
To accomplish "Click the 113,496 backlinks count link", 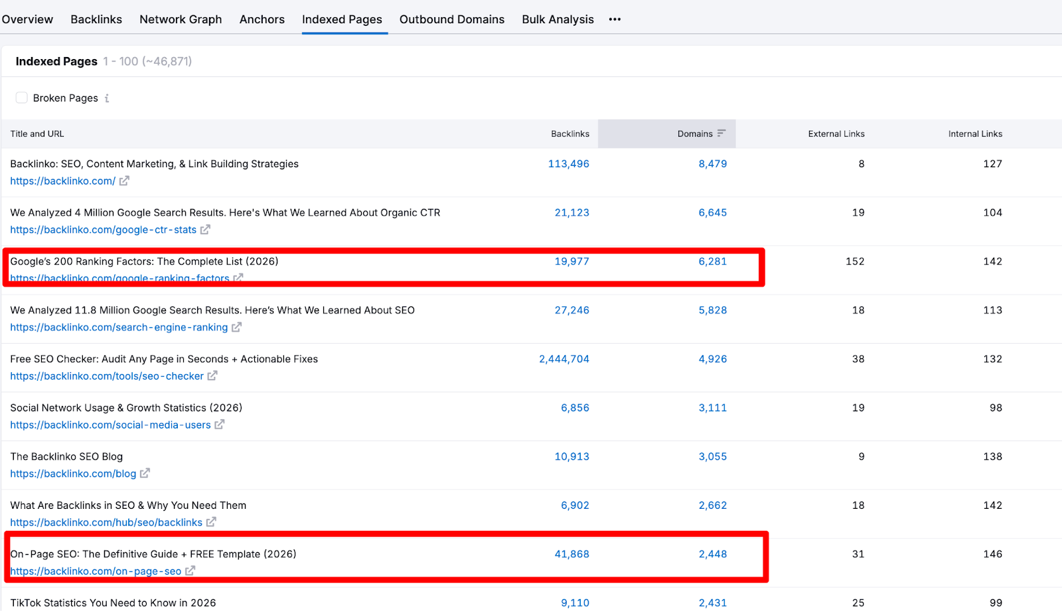I will pos(569,164).
